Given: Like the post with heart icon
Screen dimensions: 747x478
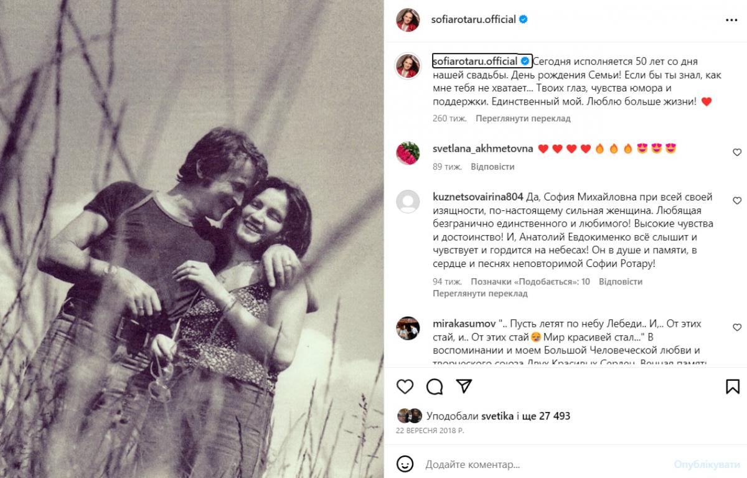Looking at the screenshot, I should [x=405, y=387].
